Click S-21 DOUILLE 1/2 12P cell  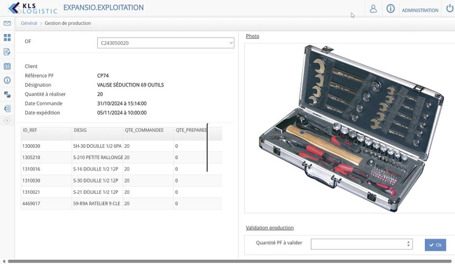click(97, 192)
